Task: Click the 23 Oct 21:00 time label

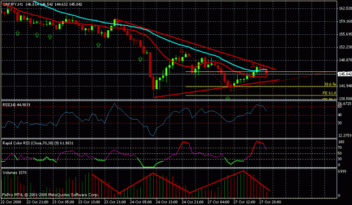Action: [x=115, y=202]
